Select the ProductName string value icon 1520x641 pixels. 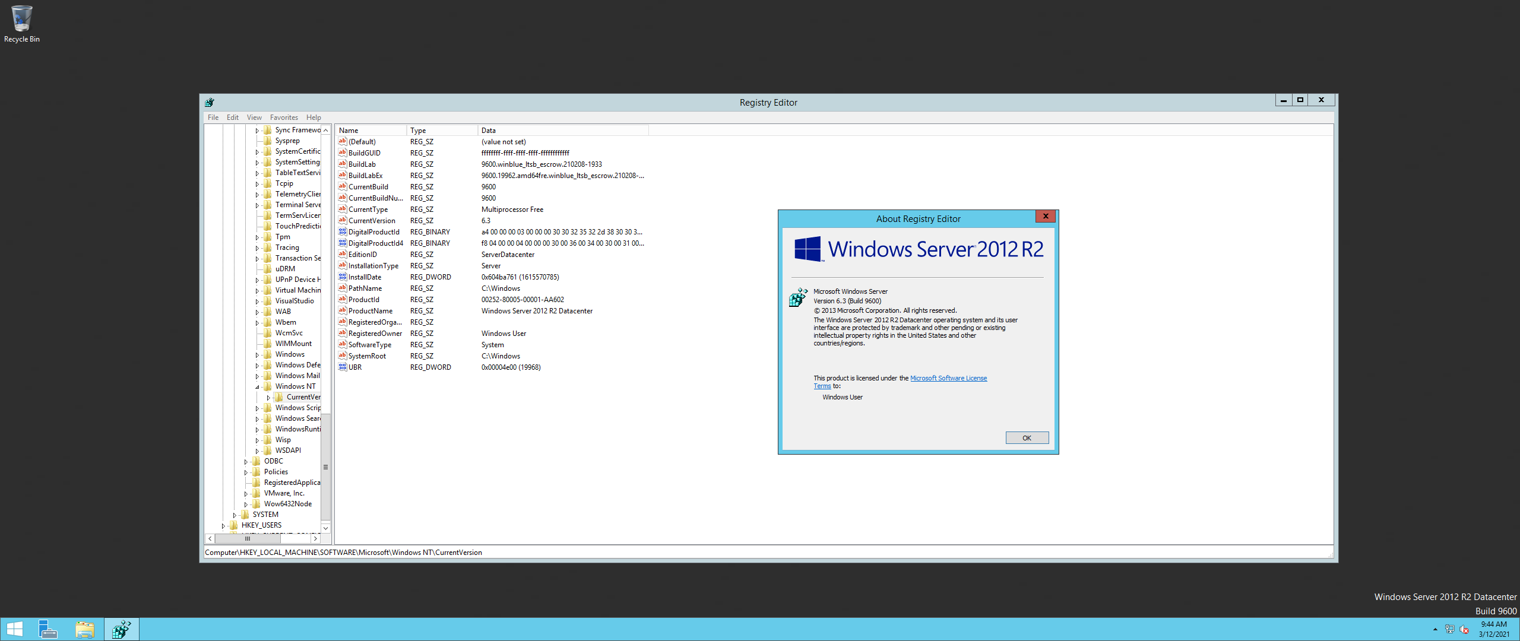[343, 310]
